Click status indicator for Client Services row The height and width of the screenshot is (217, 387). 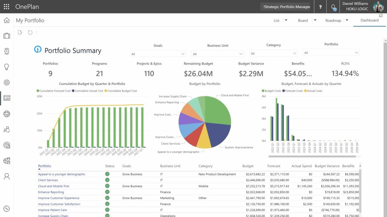(x=107, y=180)
